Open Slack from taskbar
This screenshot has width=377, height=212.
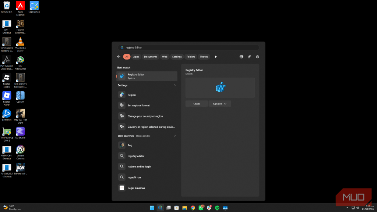(x=209, y=208)
